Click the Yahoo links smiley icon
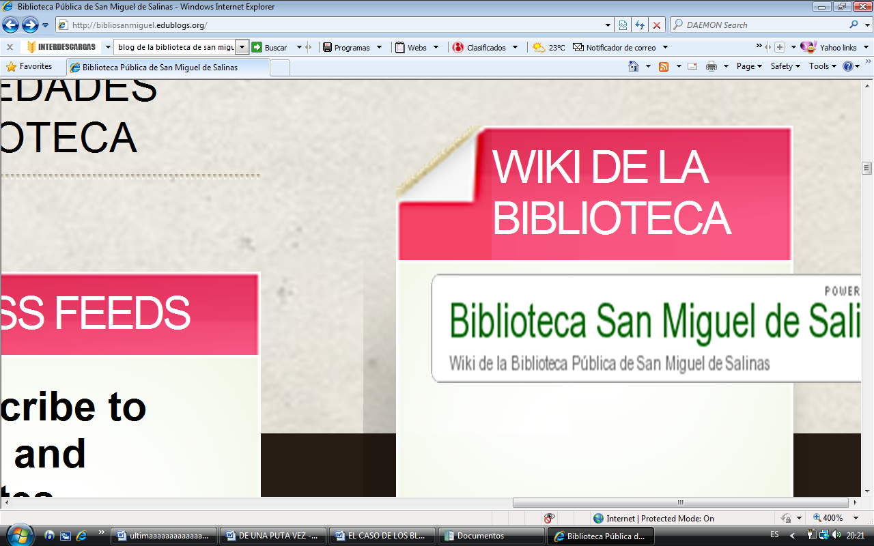This screenshot has width=874, height=546. [808, 47]
